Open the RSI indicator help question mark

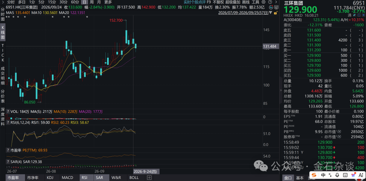pos(8,122)
